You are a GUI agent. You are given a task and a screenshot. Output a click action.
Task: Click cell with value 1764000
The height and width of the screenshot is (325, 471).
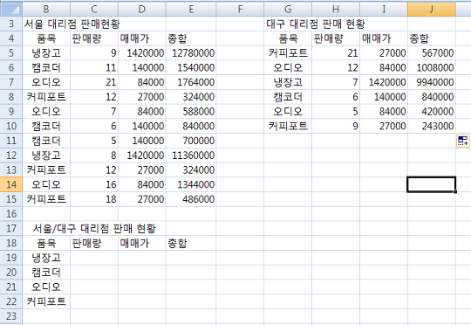pyautogui.click(x=191, y=82)
